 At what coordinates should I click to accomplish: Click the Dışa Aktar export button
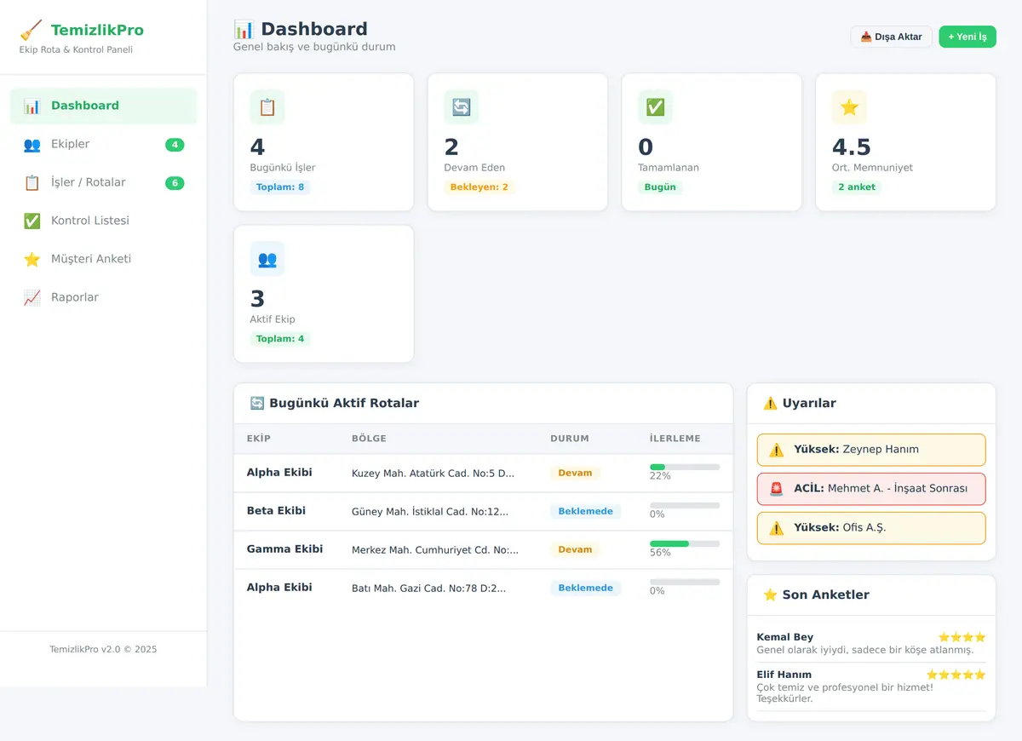coord(891,37)
